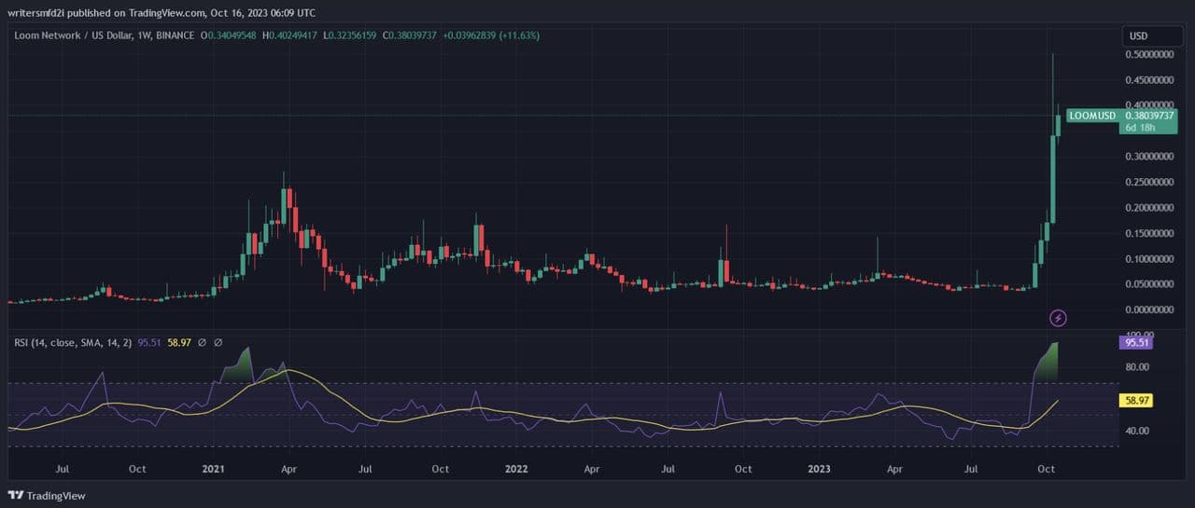Click the 40.00 level on RSI scale
The height and width of the screenshot is (508, 1195).
pos(1136,431)
